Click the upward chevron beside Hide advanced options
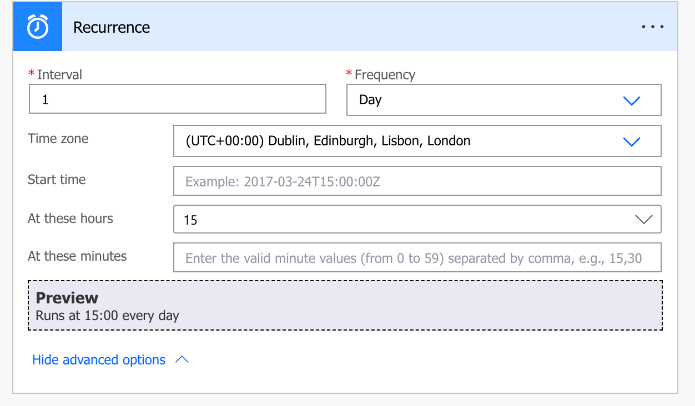Screen dimensions: 695x406 182,360
